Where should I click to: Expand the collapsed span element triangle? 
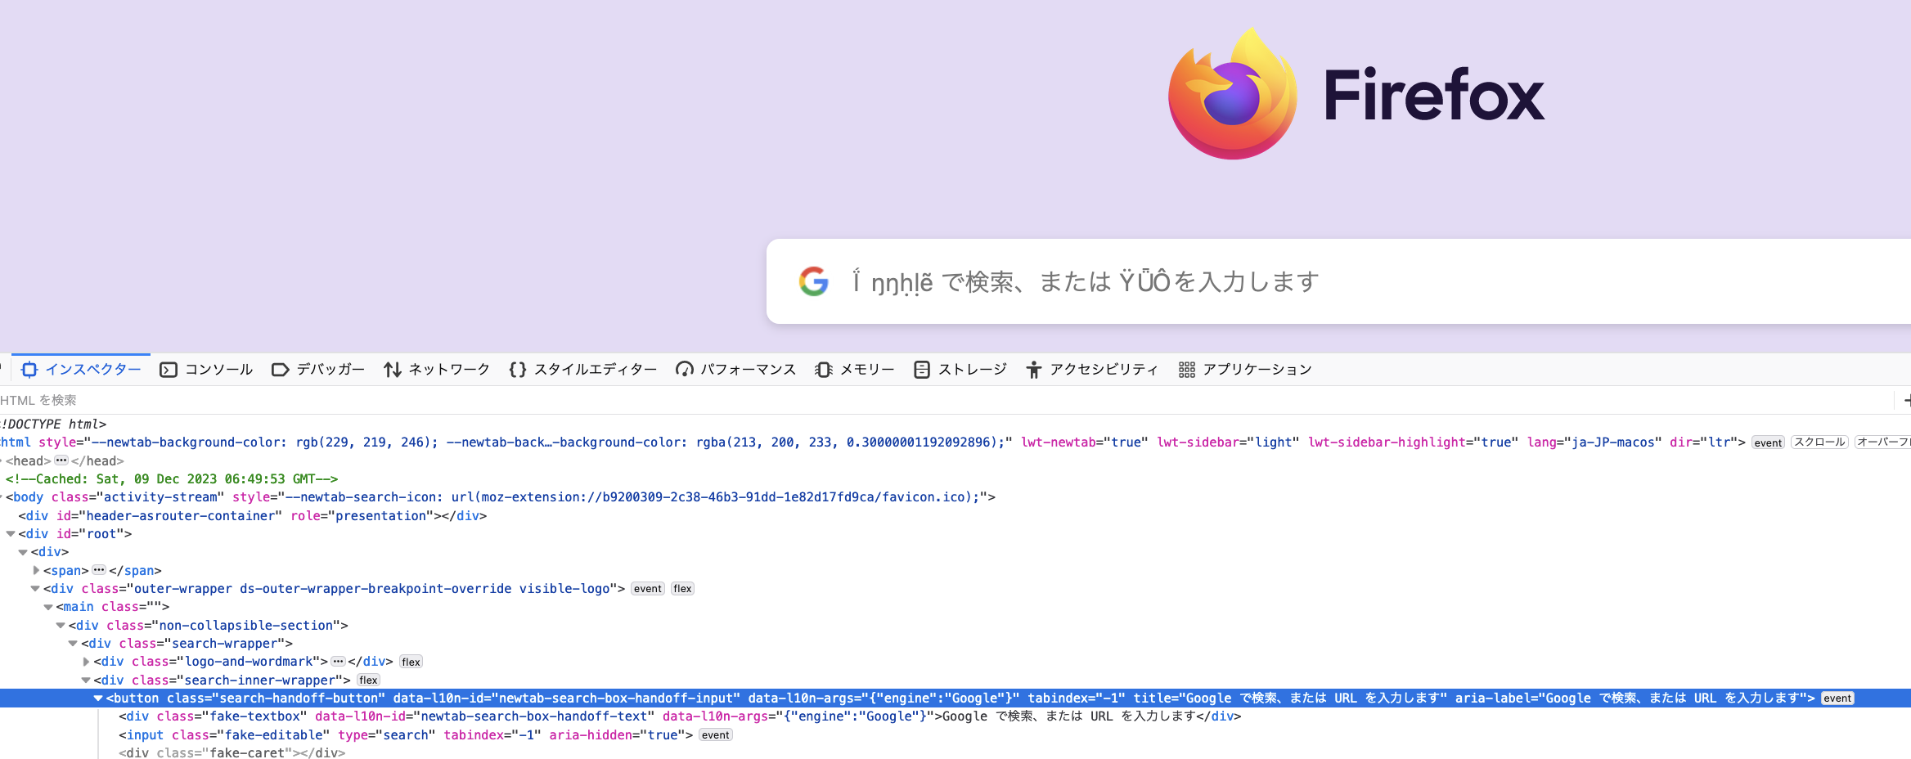pyautogui.click(x=36, y=570)
